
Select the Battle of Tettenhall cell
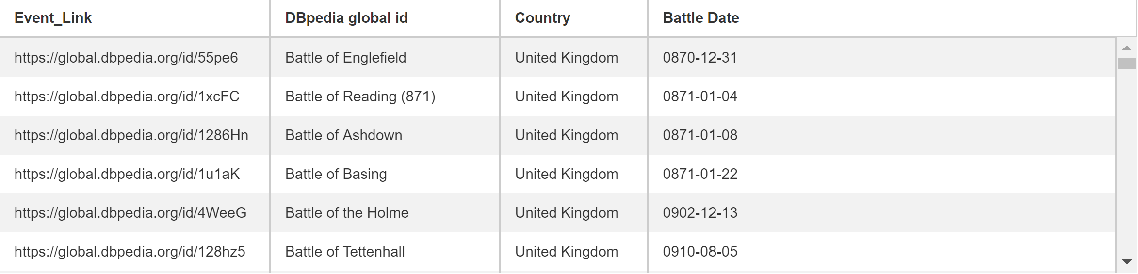[x=385, y=252]
